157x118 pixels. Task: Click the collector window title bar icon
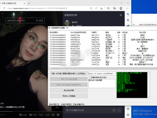click(x=49, y=28)
